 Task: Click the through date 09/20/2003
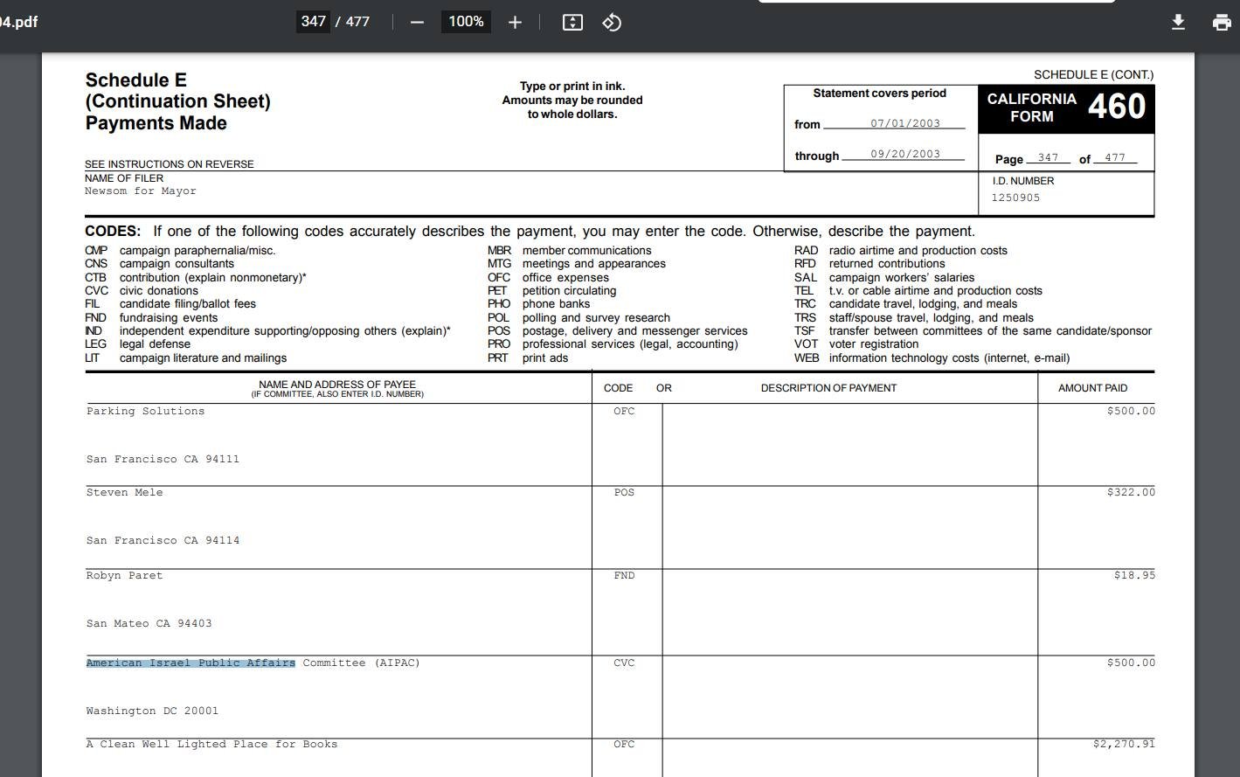coord(905,154)
